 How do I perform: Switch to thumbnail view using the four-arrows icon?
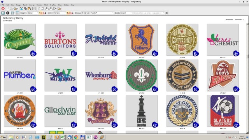click(12, 13)
